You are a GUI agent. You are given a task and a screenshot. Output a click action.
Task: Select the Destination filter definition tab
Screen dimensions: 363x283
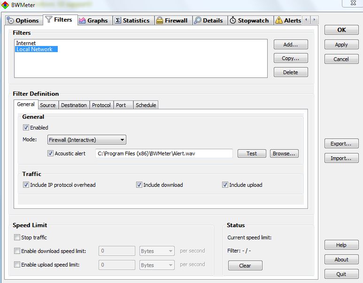coord(74,105)
